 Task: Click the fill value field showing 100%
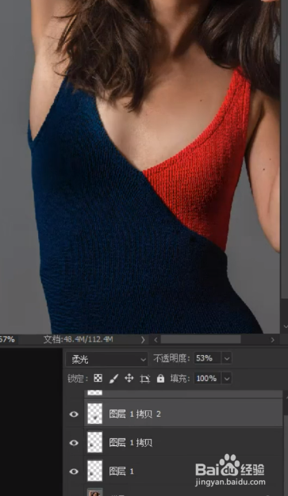coord(208,378)
